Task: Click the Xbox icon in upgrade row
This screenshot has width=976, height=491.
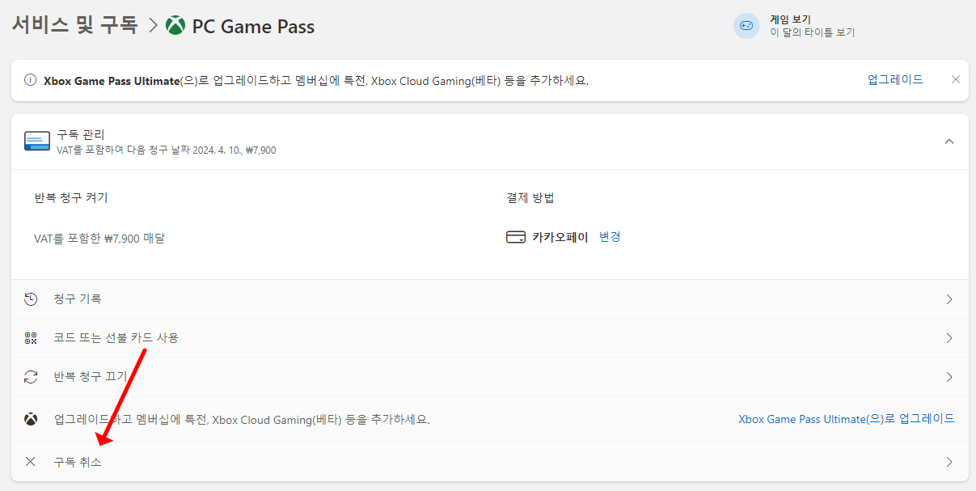Action: pos(31,419)
